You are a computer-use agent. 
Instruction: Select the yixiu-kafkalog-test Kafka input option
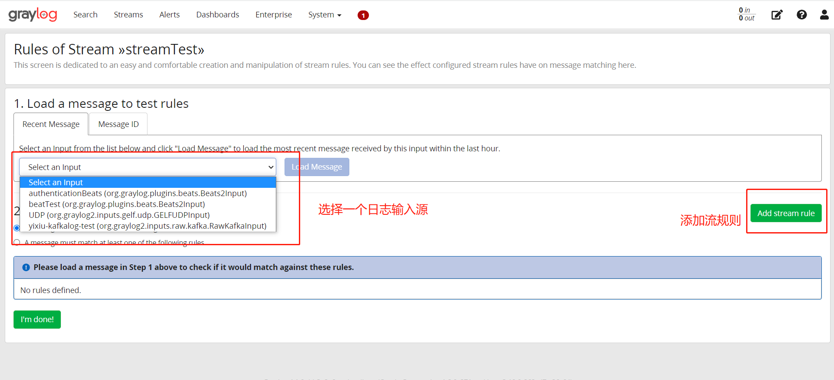click(x=148, y=226)
